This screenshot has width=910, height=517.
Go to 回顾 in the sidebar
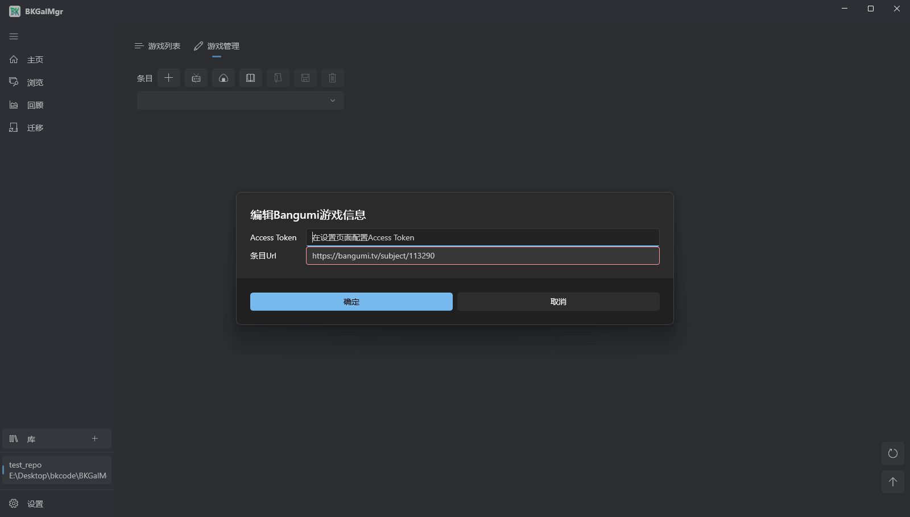click(34, 105)
